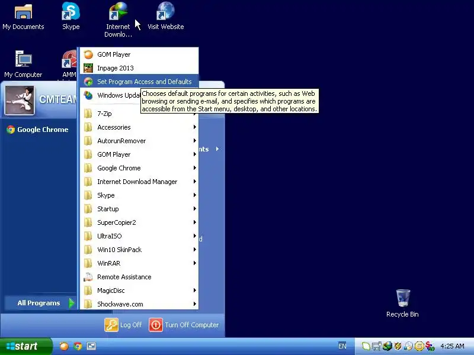Expand the Google Chrome folder submenu arrow
The height and width of the screenshot is (355, 474).
195,168
